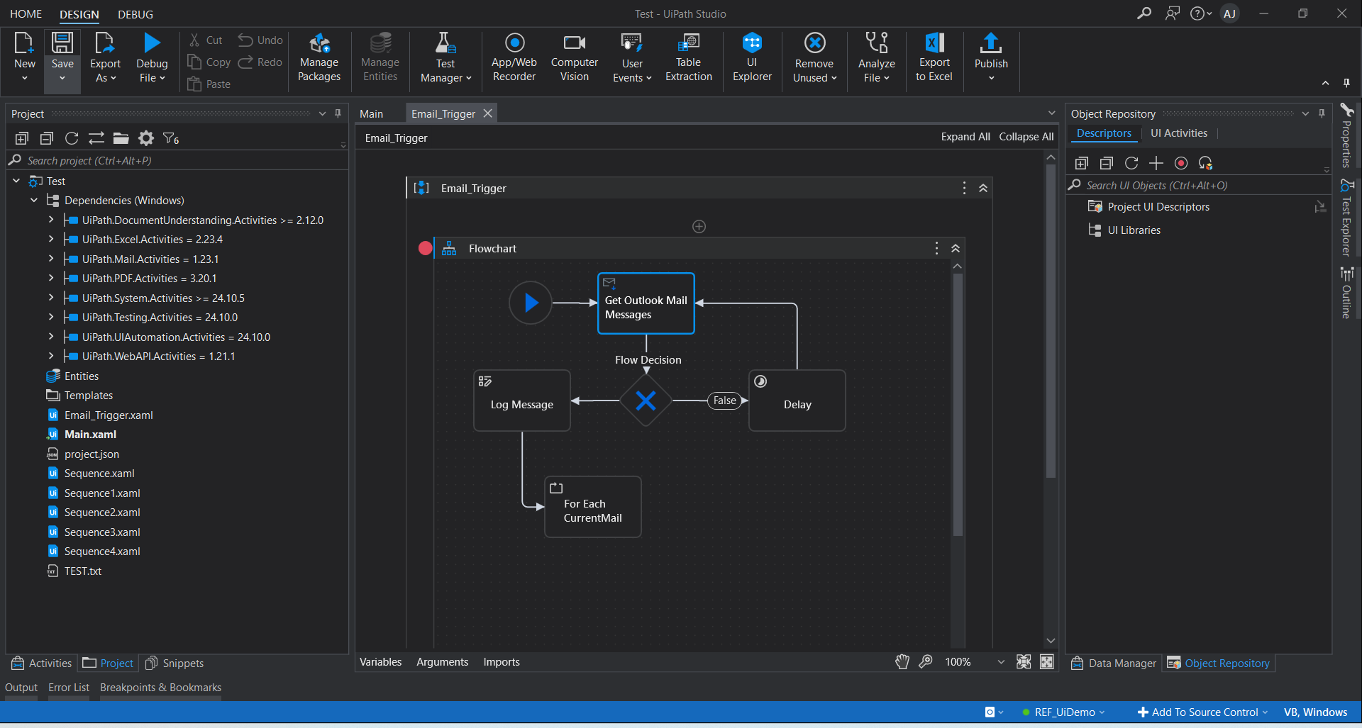Screen dimensions: 1362x728
Task: Click the designer zoom magnifier icon
Action: click(x=926, y=661)
